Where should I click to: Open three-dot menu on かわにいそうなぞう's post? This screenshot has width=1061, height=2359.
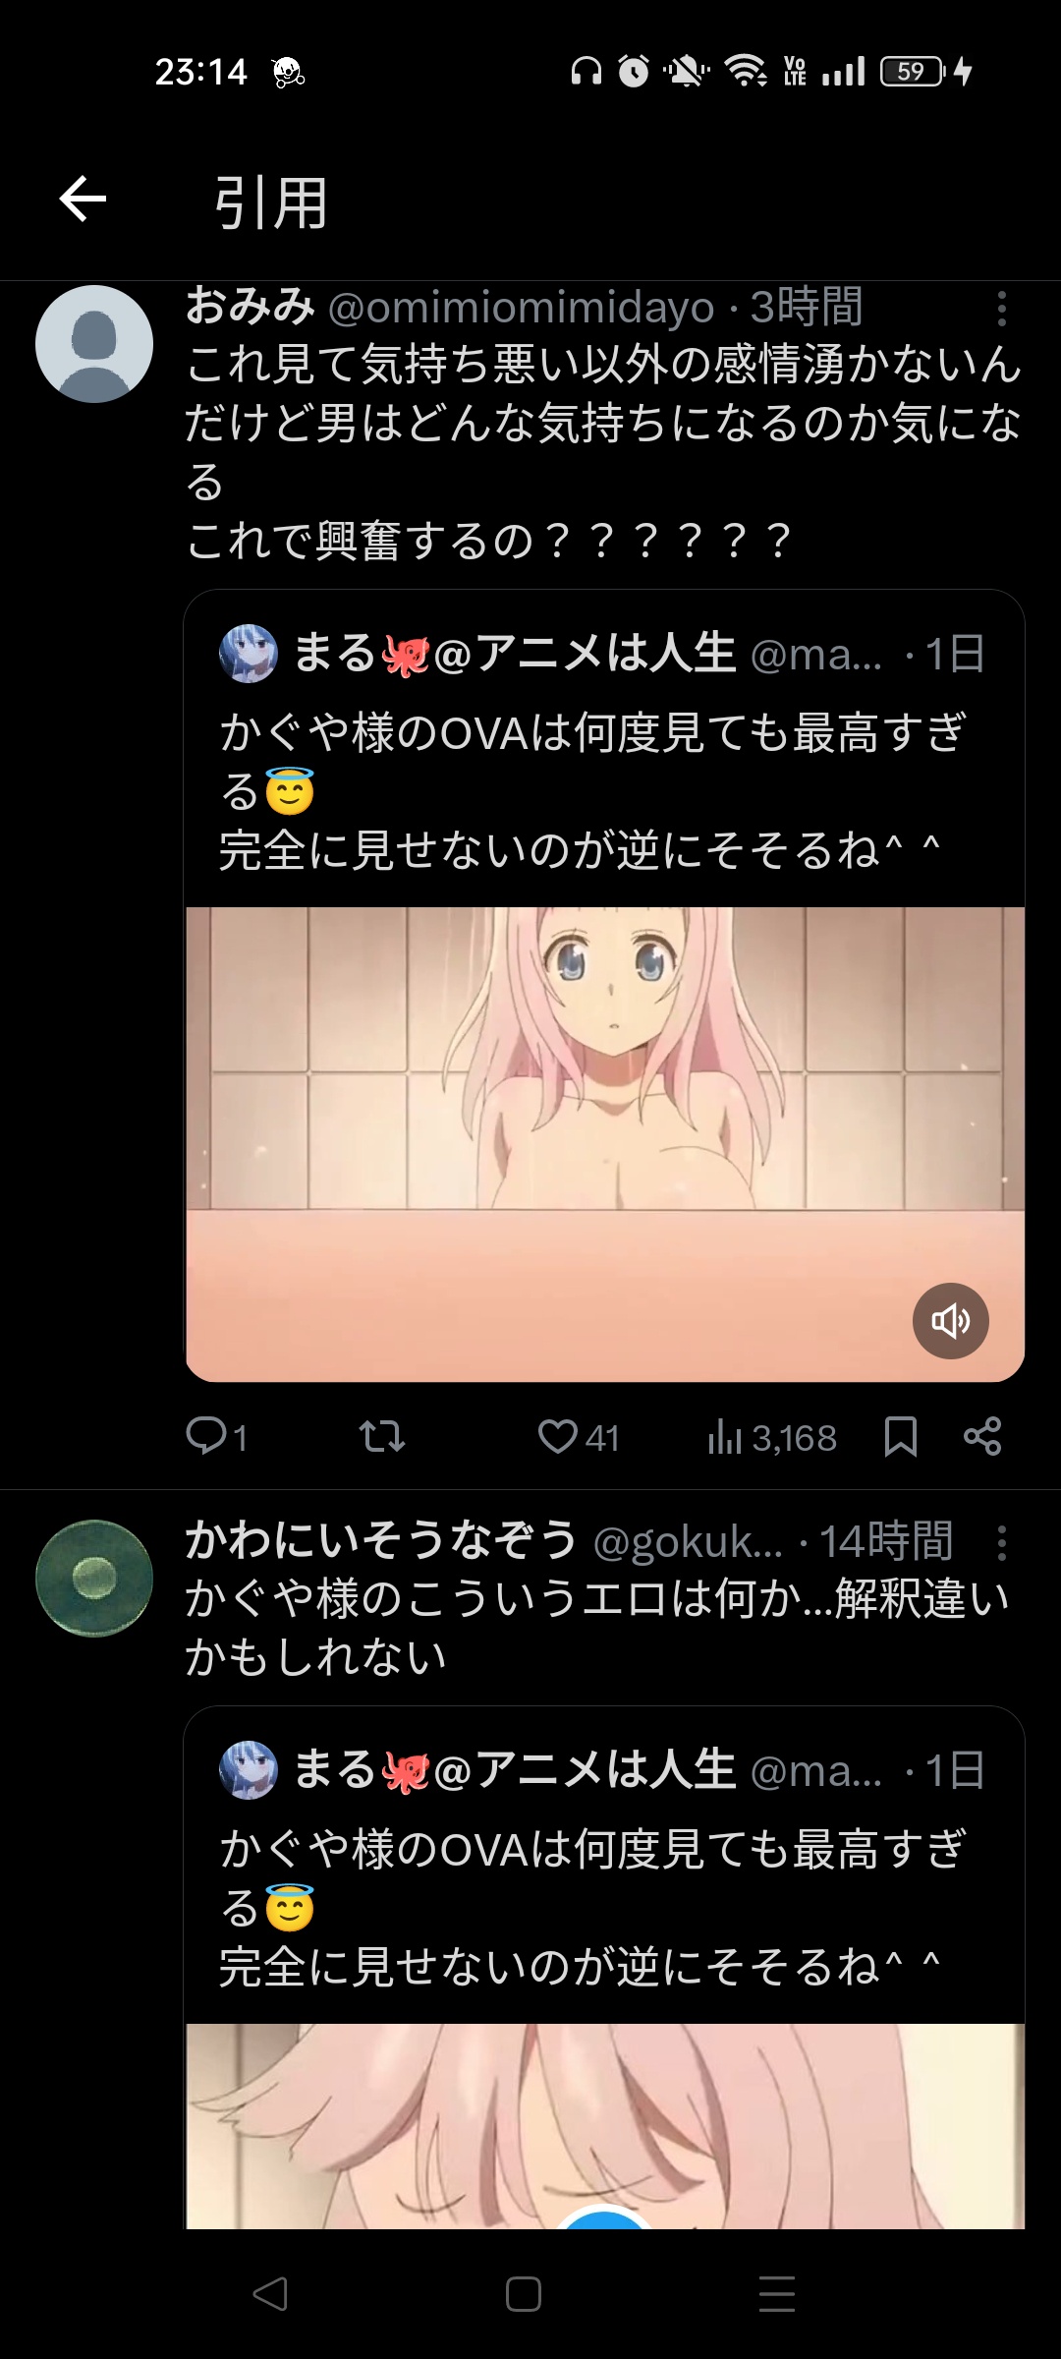pos(1001,1543)
